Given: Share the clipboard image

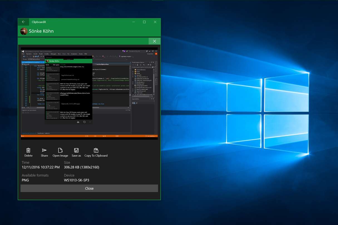Looking at the screenshot, I should coord(44,152).
